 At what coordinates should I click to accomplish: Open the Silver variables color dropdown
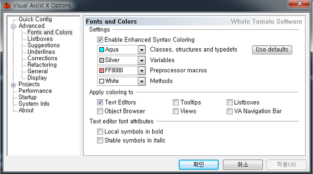142,60
